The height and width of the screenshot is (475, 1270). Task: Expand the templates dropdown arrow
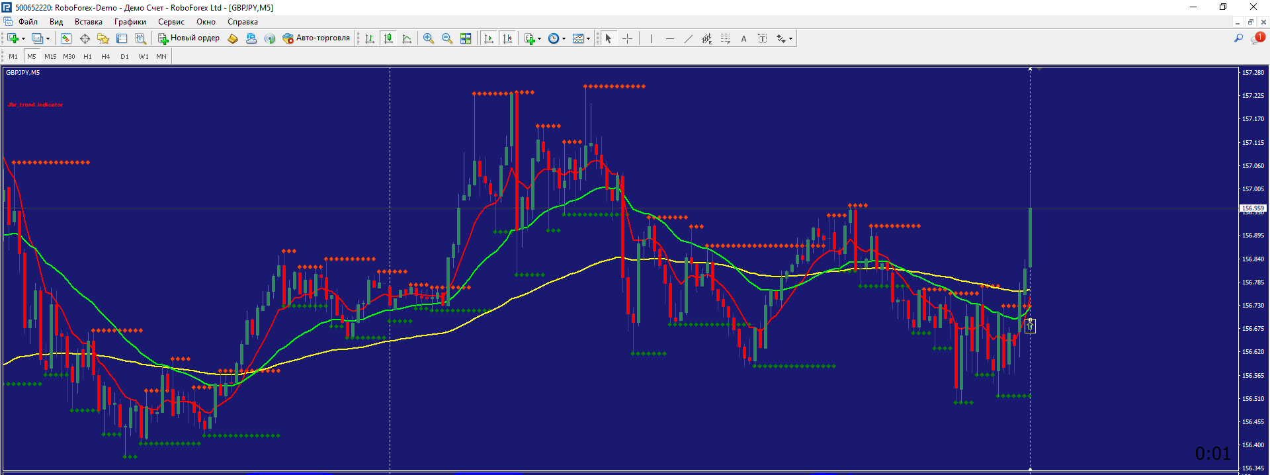coord(588,38)
